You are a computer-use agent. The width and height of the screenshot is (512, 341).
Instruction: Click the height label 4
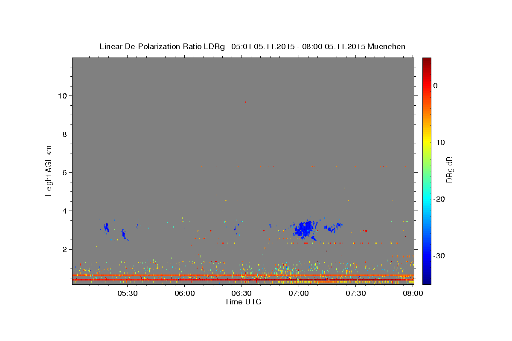65,211
